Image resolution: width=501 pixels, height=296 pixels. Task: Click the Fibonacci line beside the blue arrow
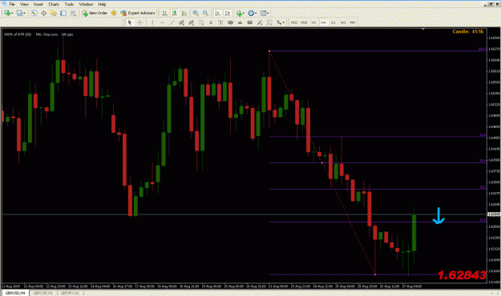point(378,222)
